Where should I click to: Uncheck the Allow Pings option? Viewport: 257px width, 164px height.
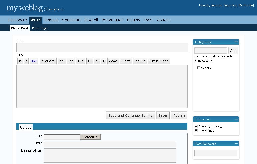(x=196, y=131)
